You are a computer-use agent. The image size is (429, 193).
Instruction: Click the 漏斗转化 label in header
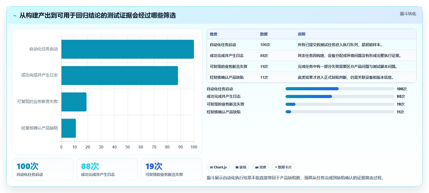pos(408,14)
